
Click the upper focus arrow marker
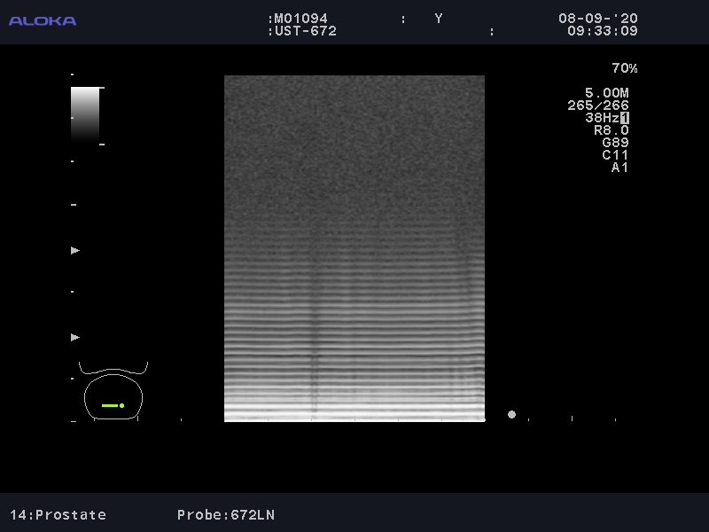point(75,251)
